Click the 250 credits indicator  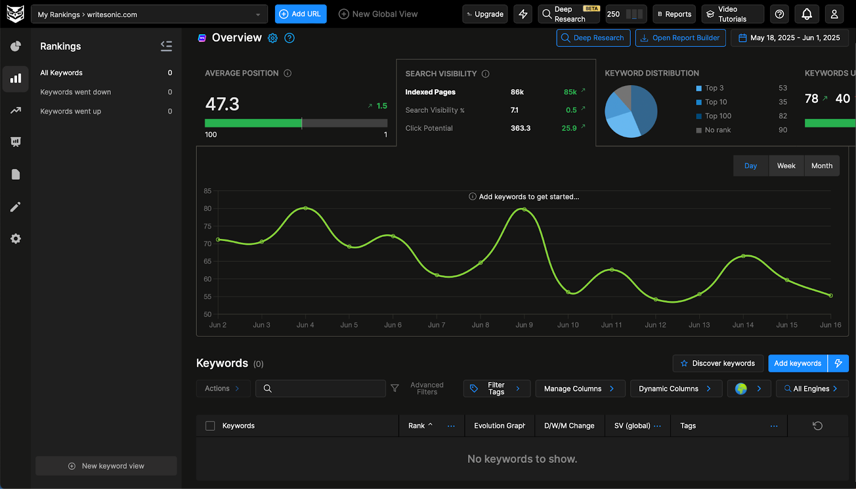coord(625,14)
